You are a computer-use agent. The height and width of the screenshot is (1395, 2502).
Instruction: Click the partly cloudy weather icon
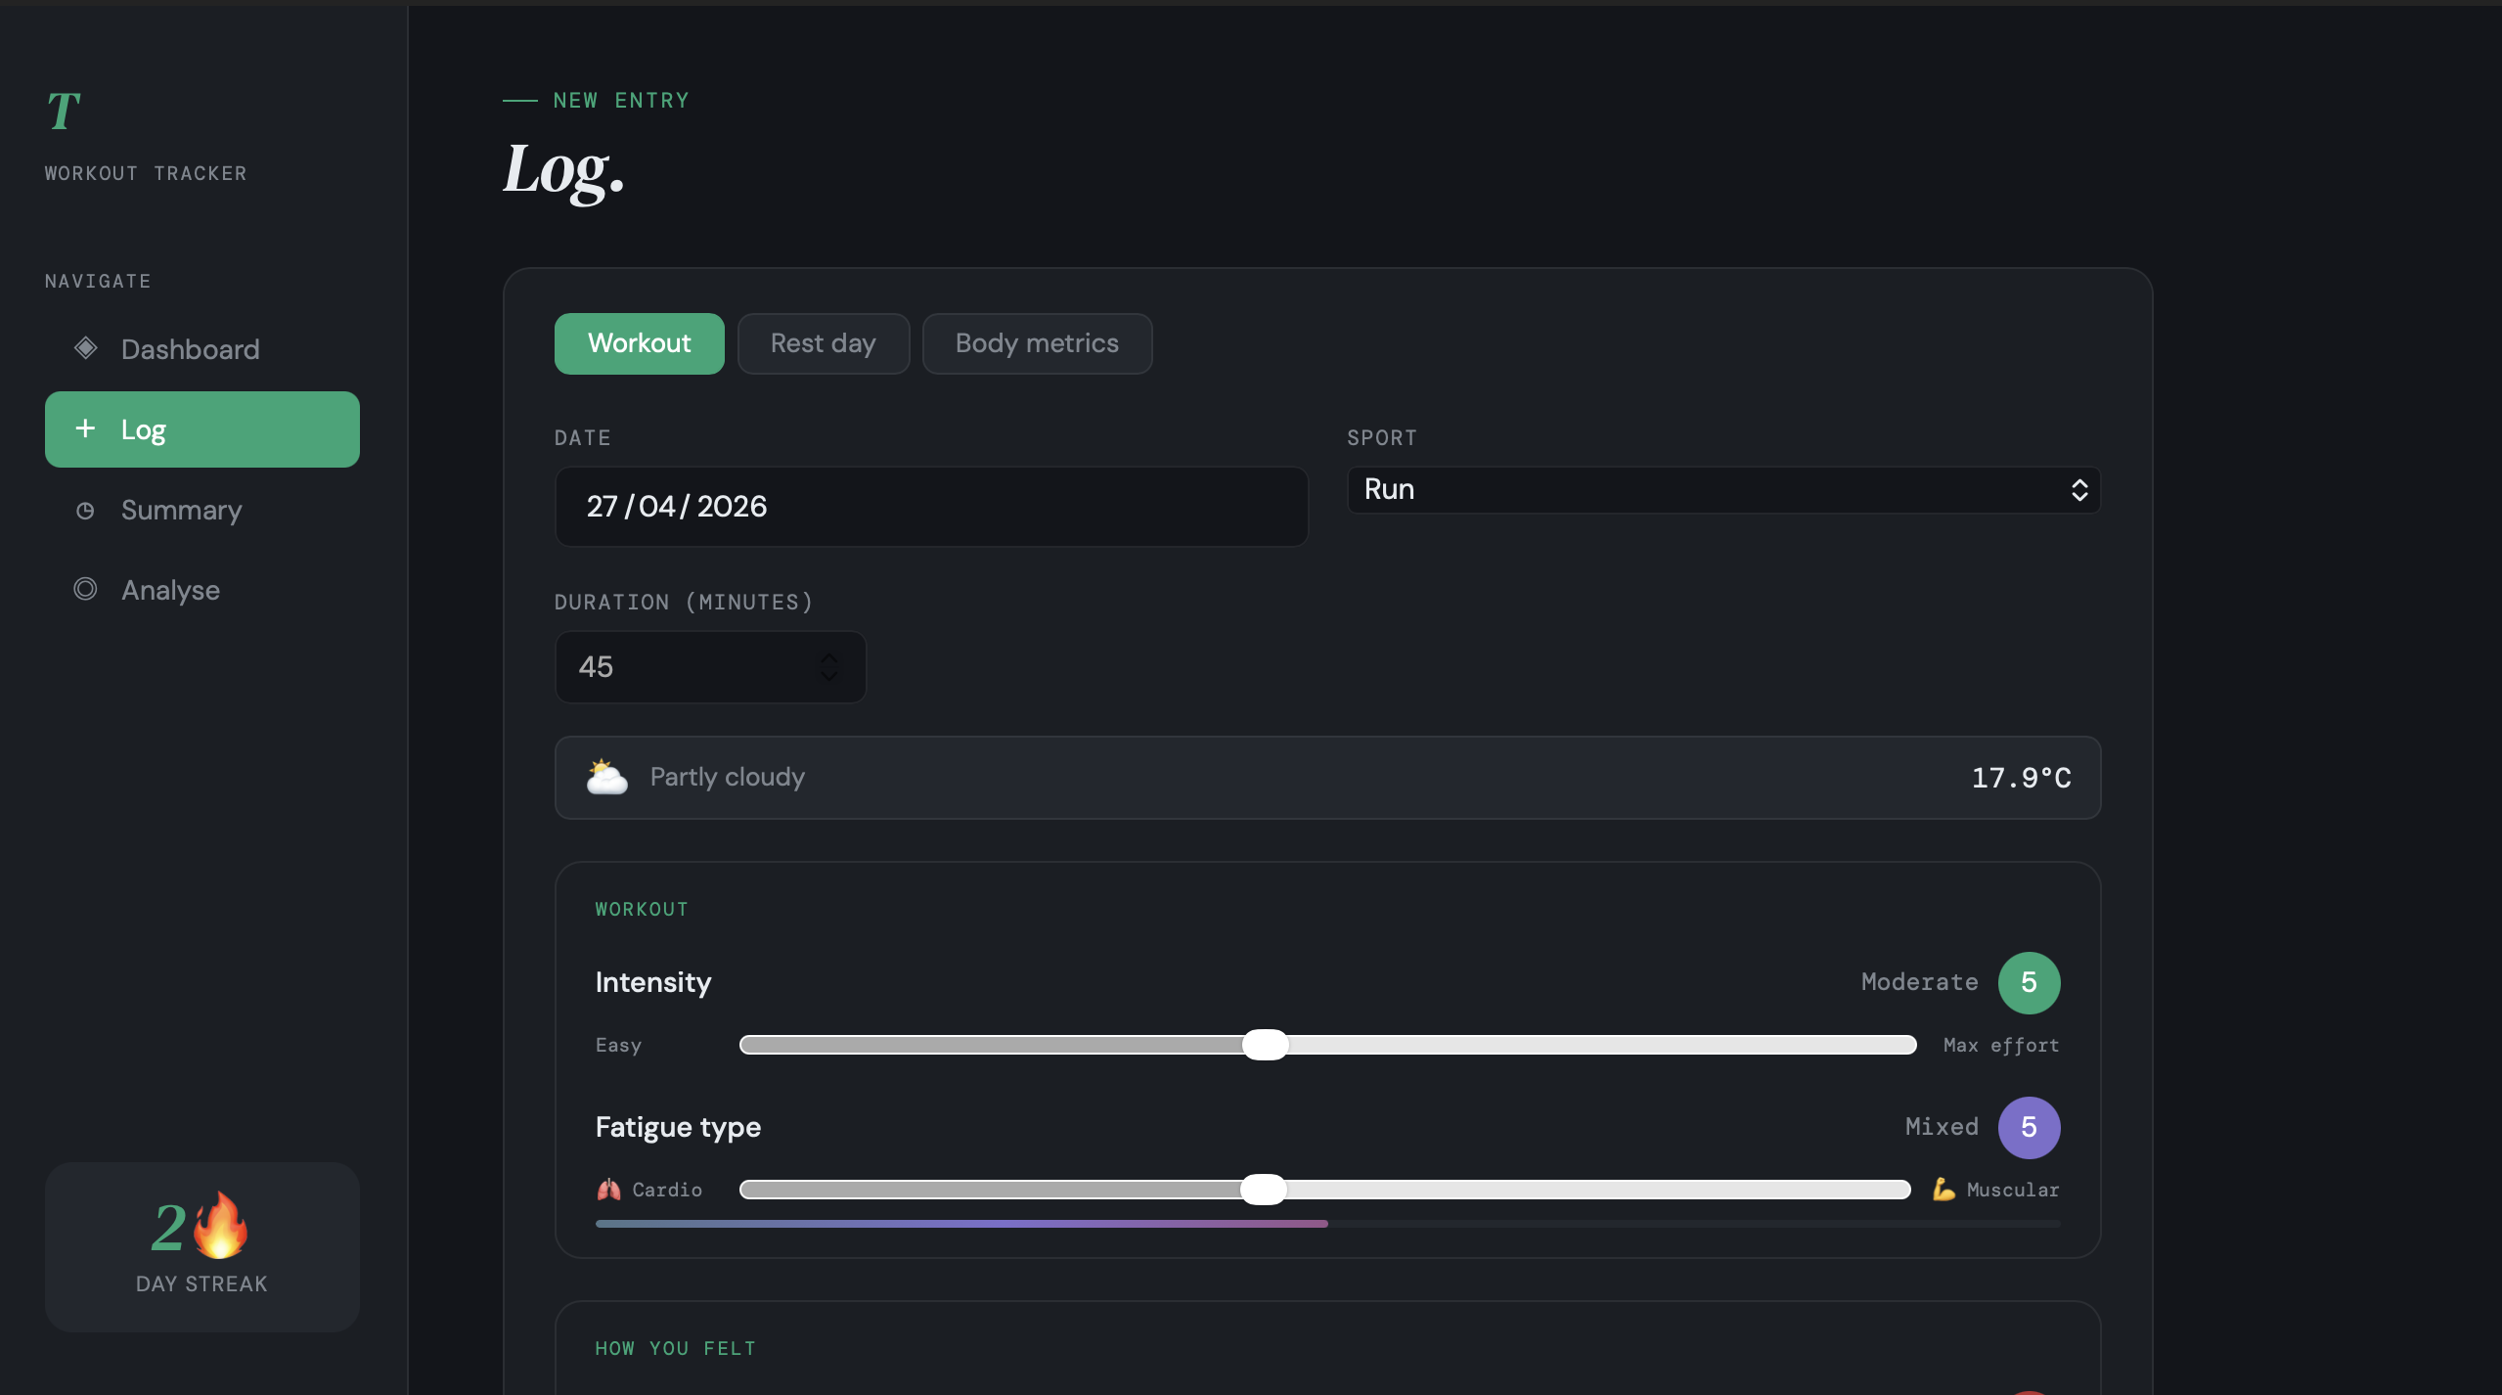pos(606,778)
